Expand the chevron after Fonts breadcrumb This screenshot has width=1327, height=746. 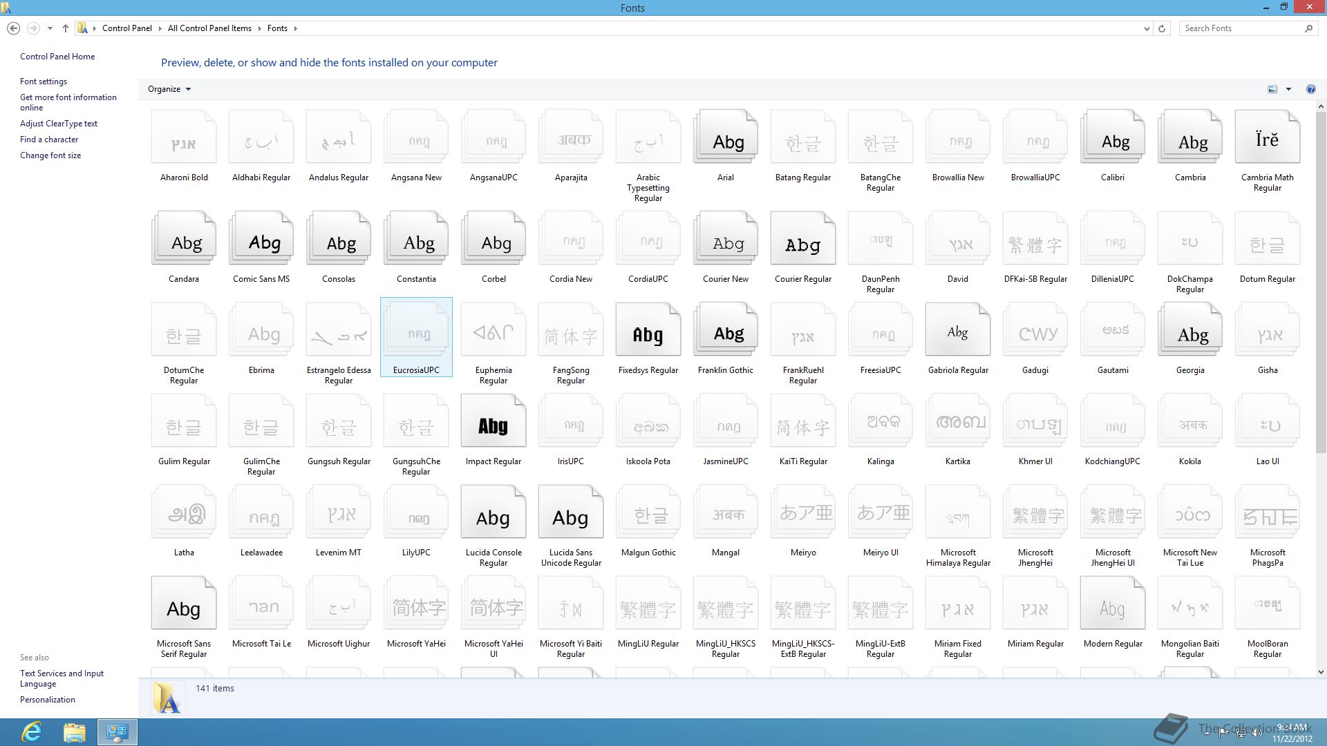[x=295, y=28]
